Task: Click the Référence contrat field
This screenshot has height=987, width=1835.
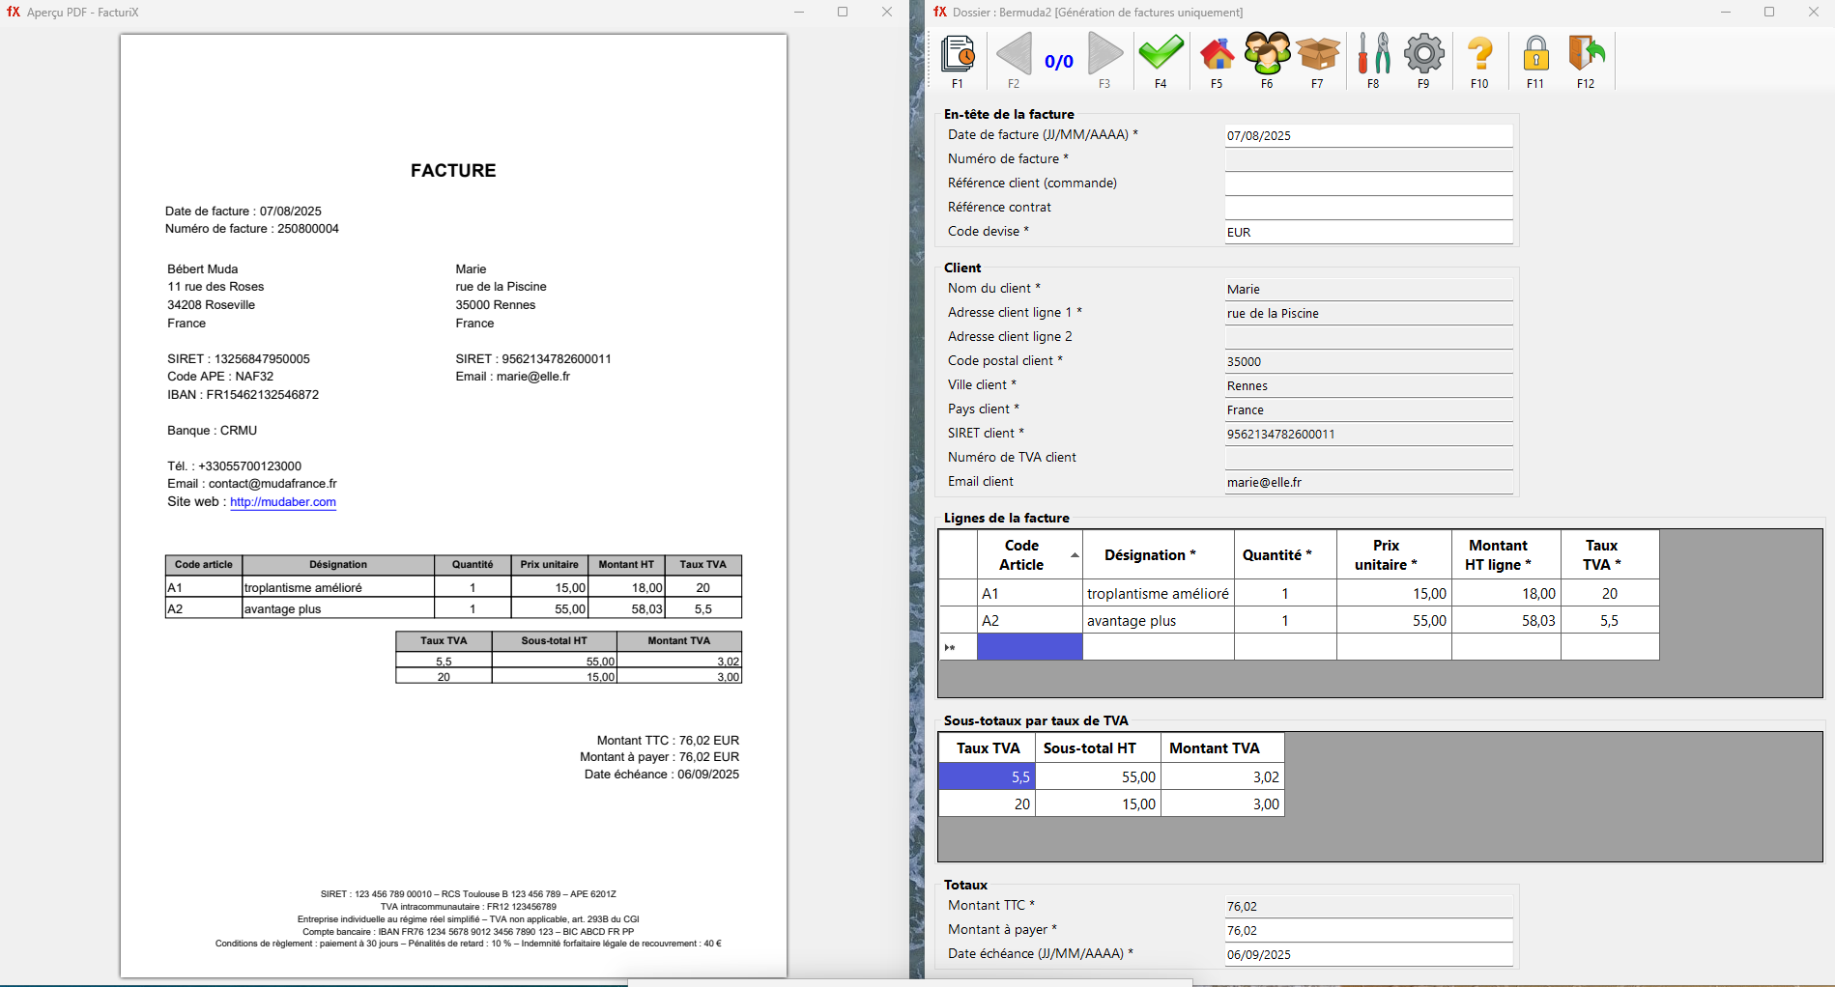Action: tap(1368, 209)
